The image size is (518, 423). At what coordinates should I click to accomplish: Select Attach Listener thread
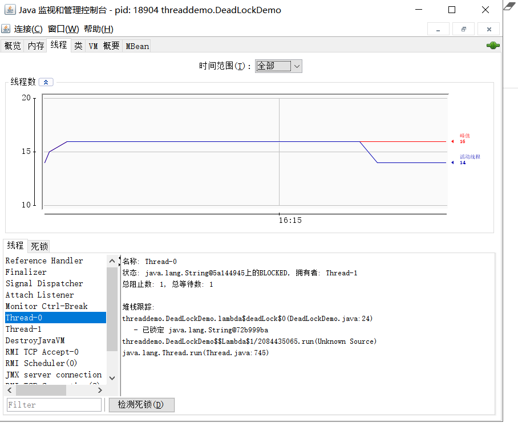(55, 295)
